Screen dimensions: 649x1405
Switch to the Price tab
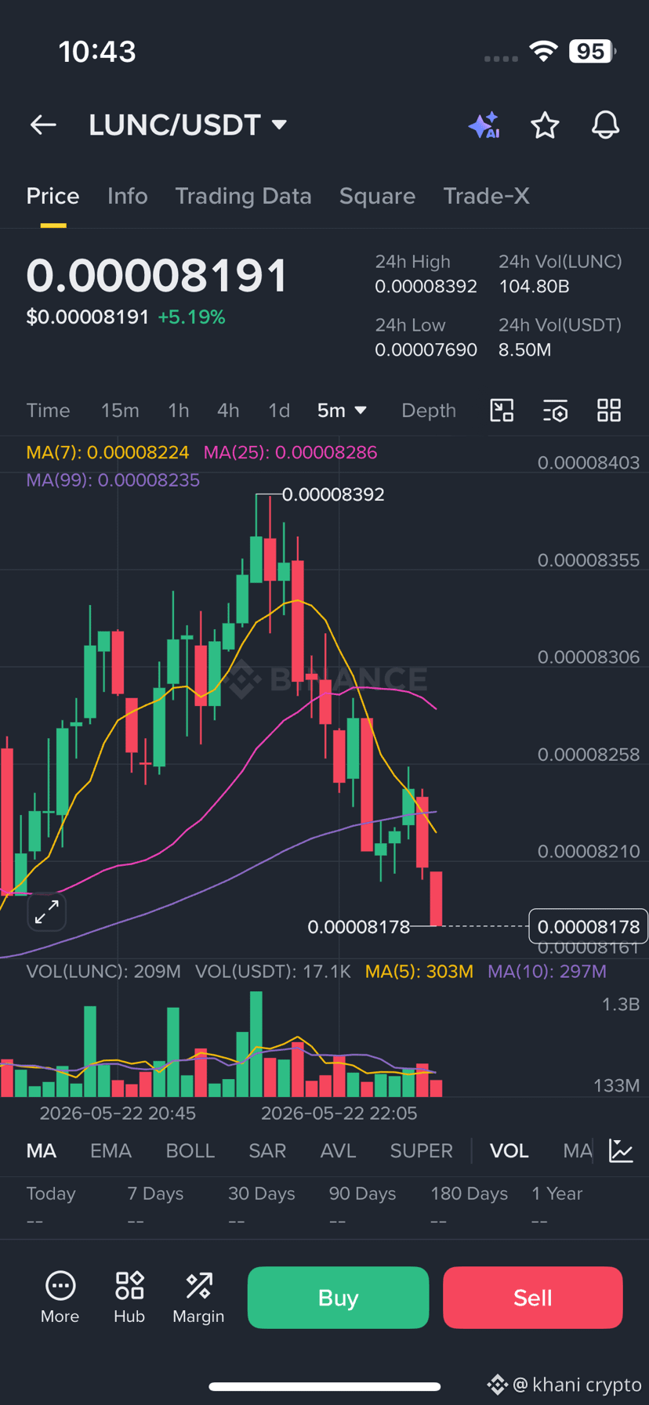(53, 196)
